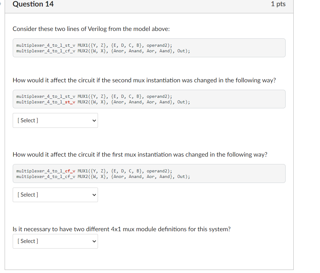Click the small arrow left of Question 14

1,4
